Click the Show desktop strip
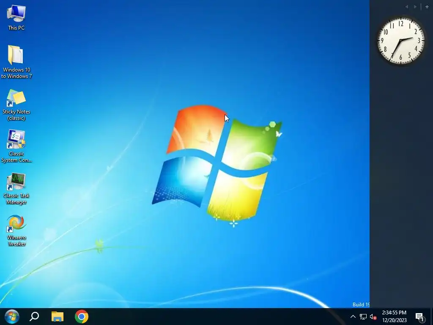This screenshot has height=325, width=433. (432, 317)
